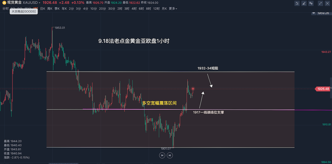Click the magenta 1917 neckline support line
The image size is (332, 164).
click(311, 110)
